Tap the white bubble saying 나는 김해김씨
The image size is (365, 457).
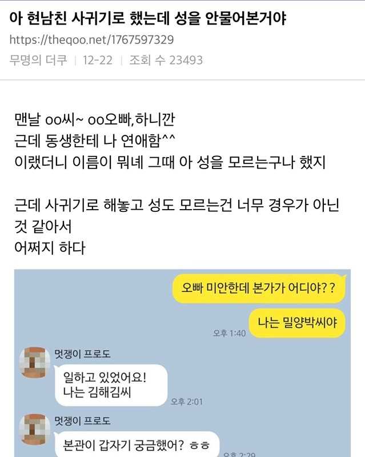111,385
